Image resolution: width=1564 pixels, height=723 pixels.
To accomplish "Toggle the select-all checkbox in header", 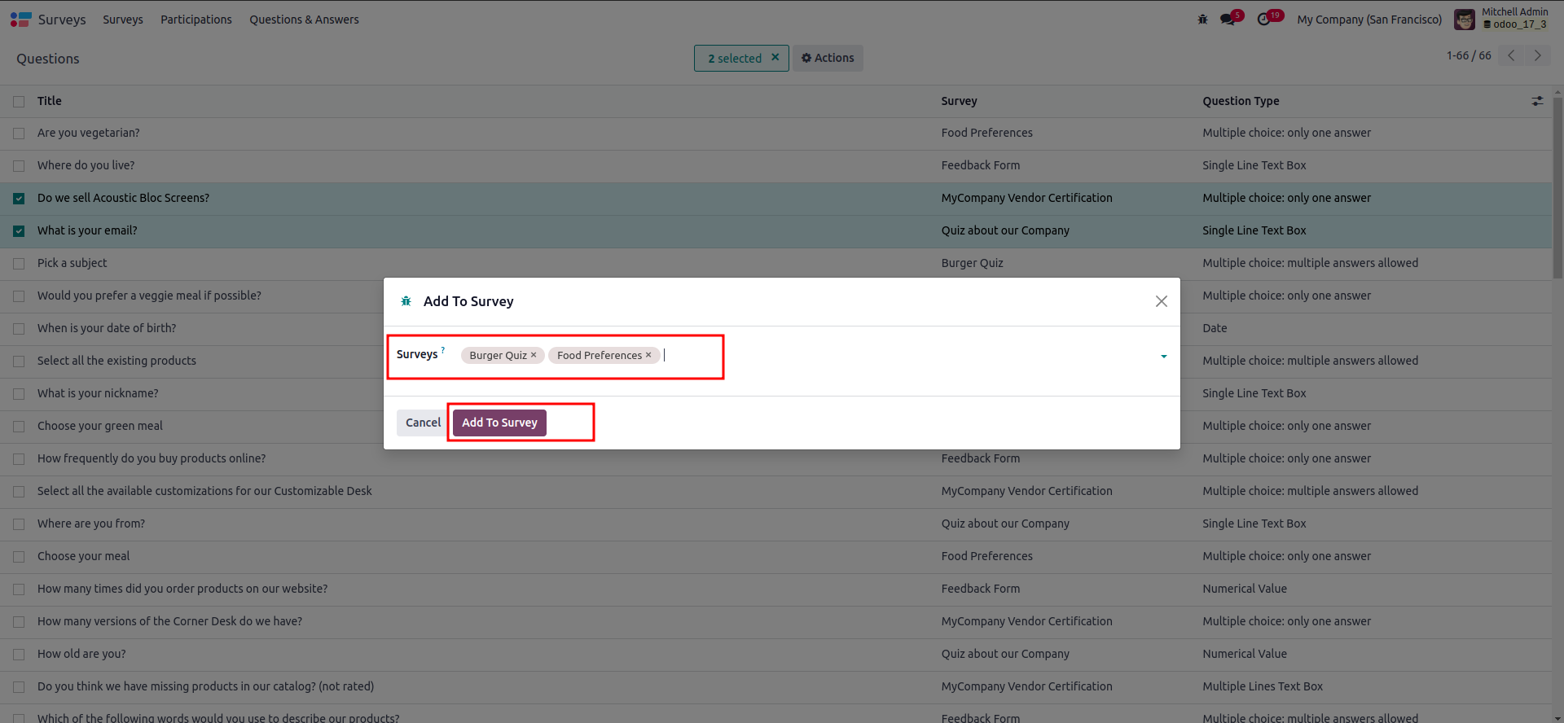I will (x=19, y=102).
